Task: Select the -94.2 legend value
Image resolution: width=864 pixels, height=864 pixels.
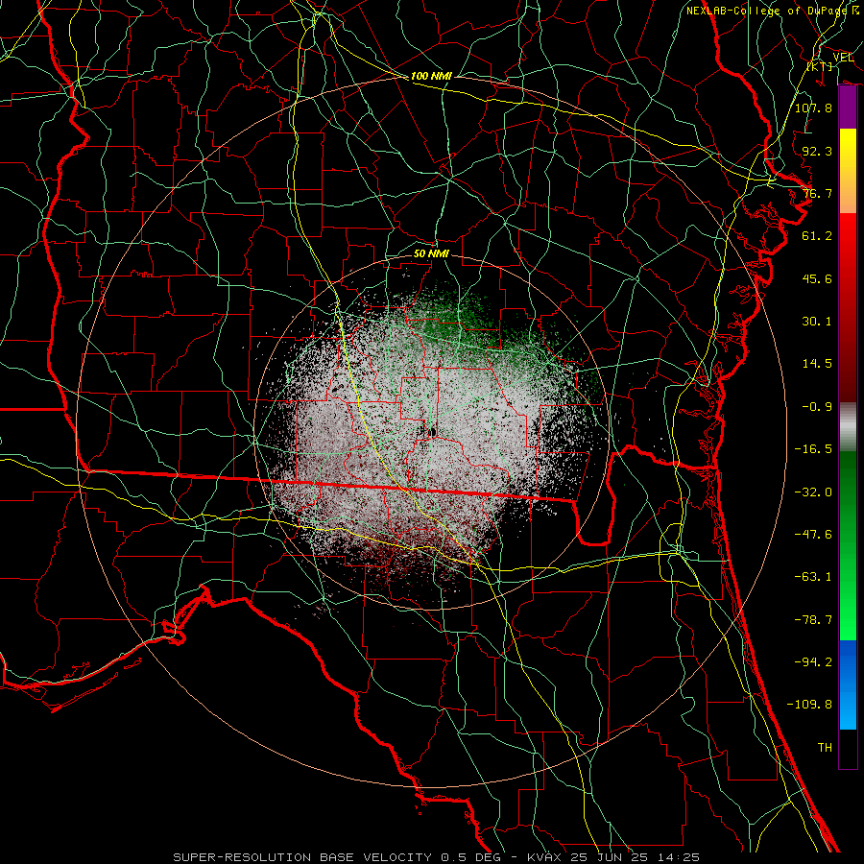Action: [x=813, y=662]
